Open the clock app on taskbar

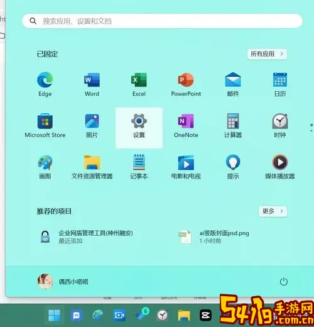163,315
